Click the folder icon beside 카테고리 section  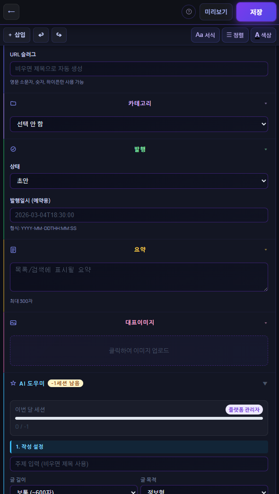click(x=13, y=103)
